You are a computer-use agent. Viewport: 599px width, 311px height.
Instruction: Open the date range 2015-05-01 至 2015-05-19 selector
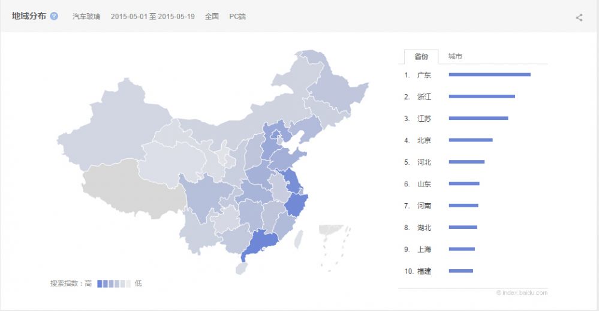(152, 16)
